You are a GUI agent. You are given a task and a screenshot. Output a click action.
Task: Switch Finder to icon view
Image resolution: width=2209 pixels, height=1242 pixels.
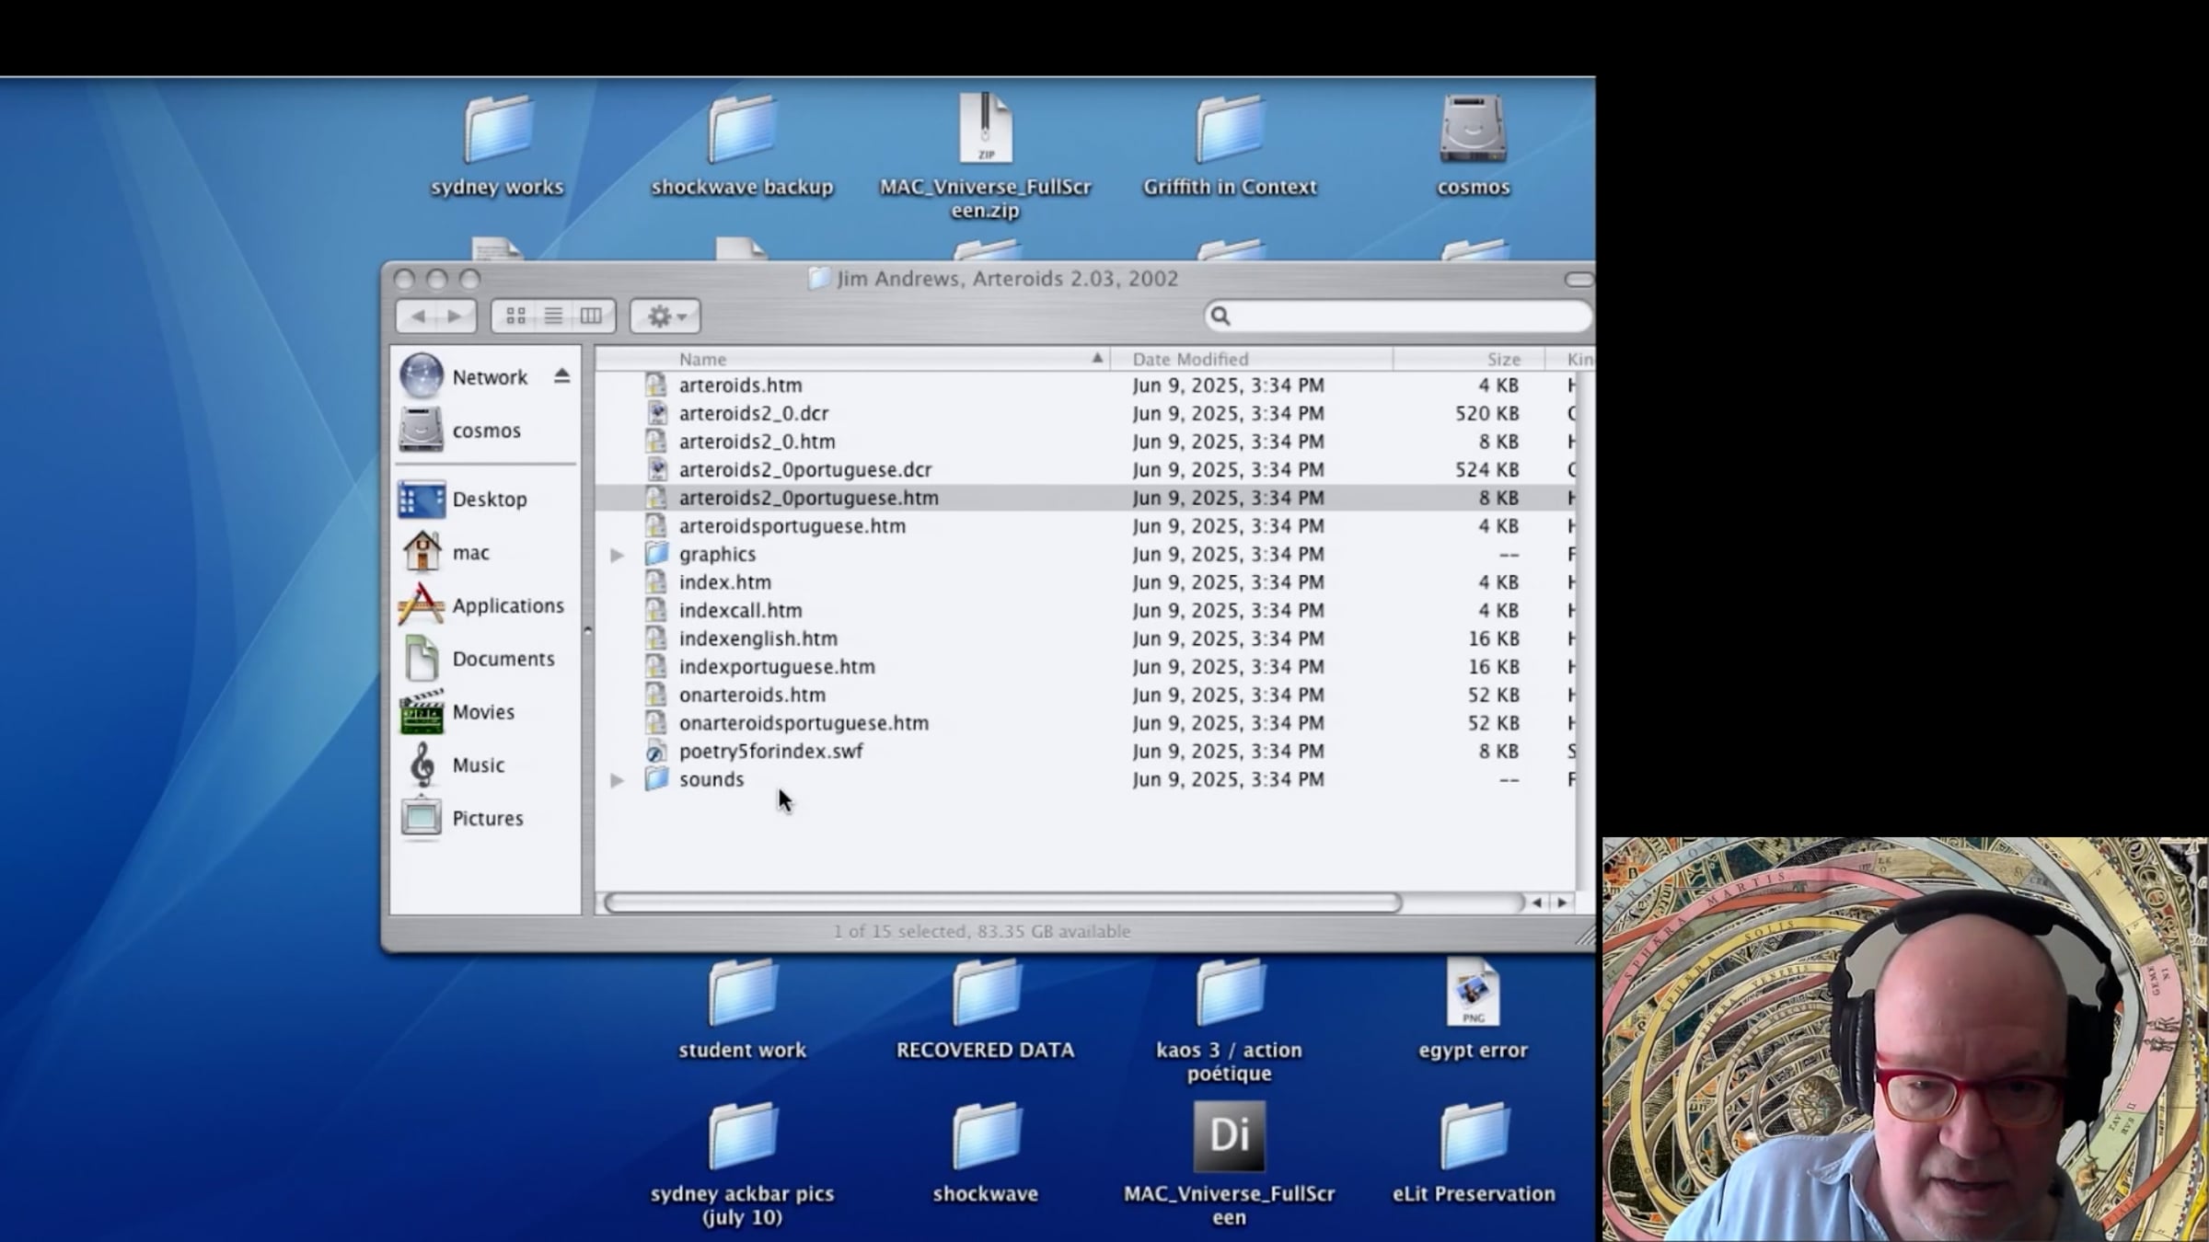click(515, 316)
